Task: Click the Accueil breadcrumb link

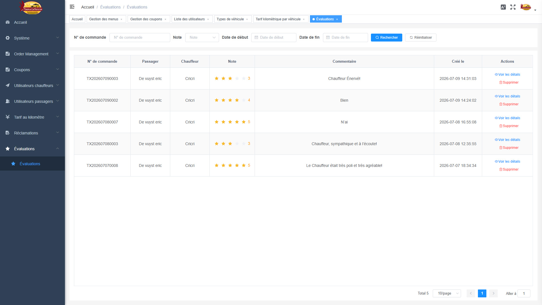Action: pyautogui.click(x=88, y=7)
